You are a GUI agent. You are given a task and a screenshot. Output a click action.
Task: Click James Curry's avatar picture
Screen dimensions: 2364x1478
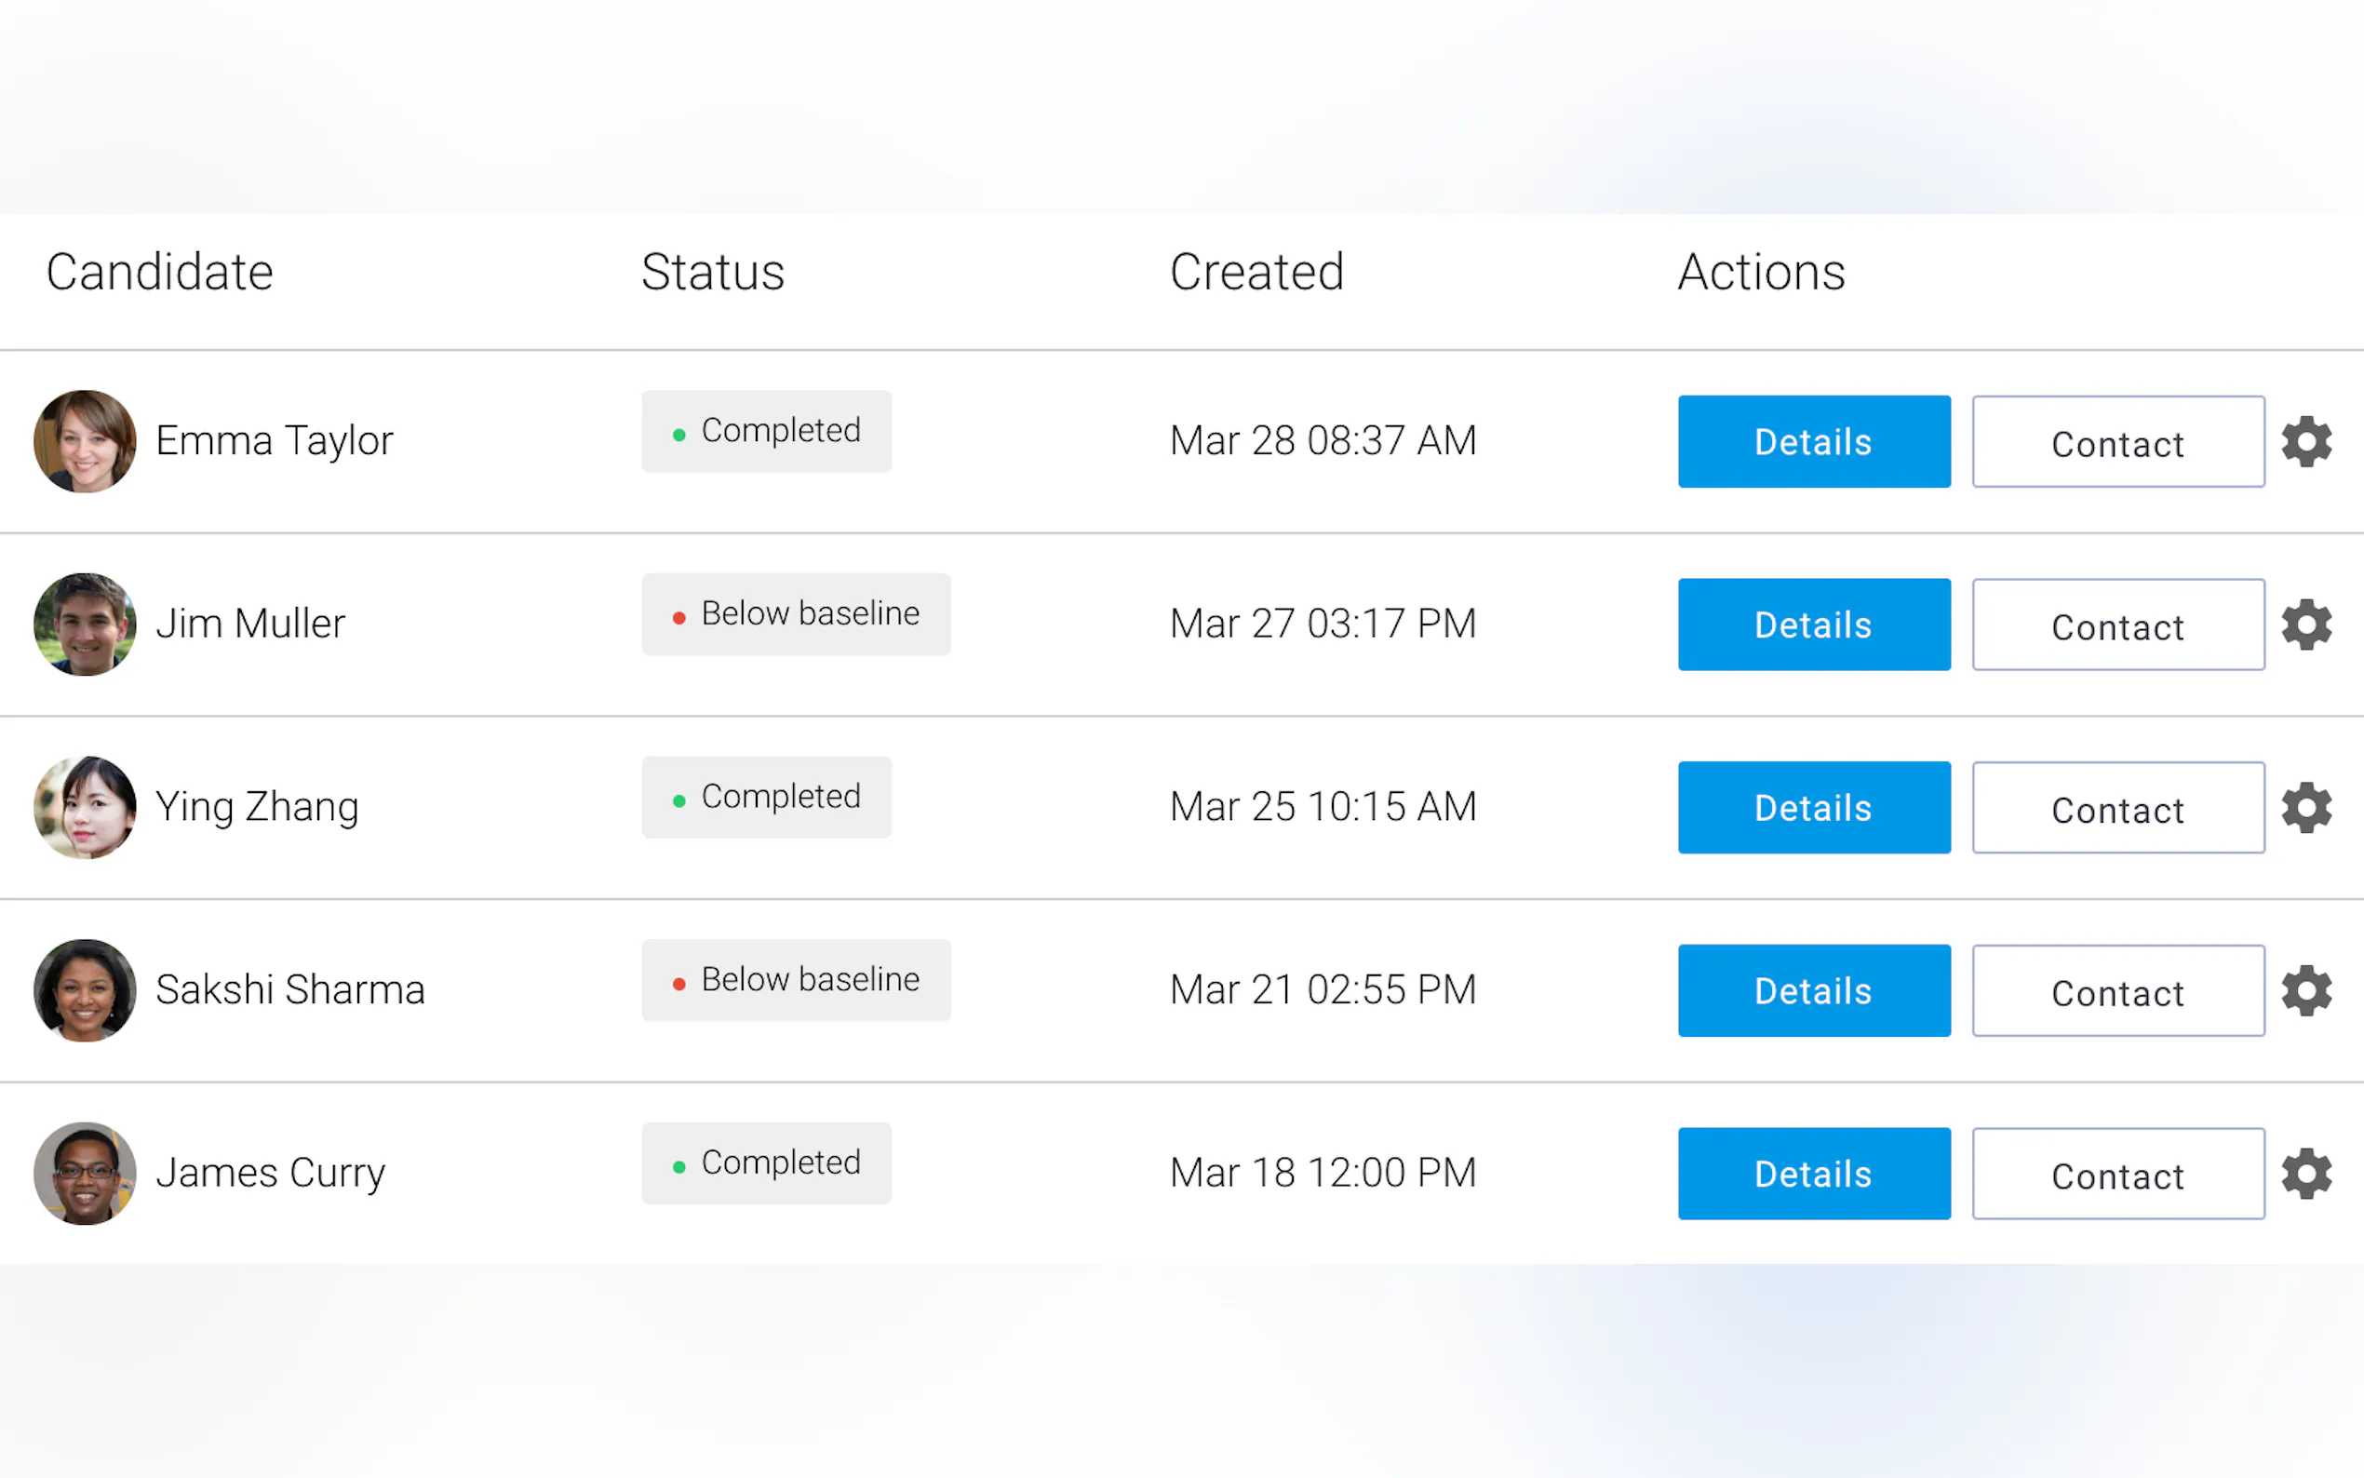85,1173
